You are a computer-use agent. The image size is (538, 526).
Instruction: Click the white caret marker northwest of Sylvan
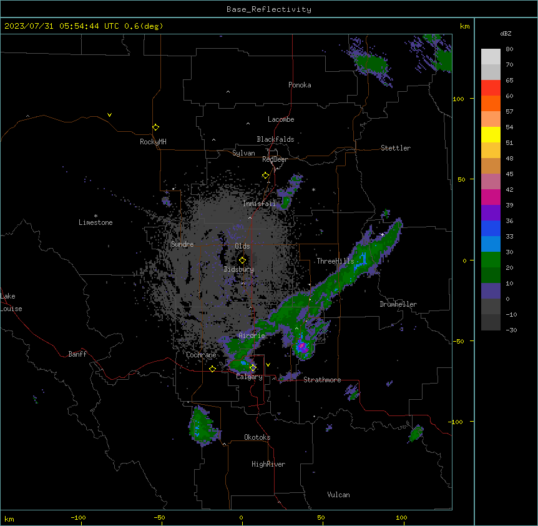pyautogui.click(x=213, y=140)
